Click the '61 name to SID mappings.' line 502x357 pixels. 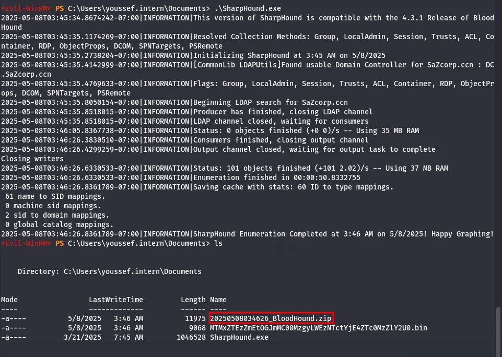pos(55,196)
